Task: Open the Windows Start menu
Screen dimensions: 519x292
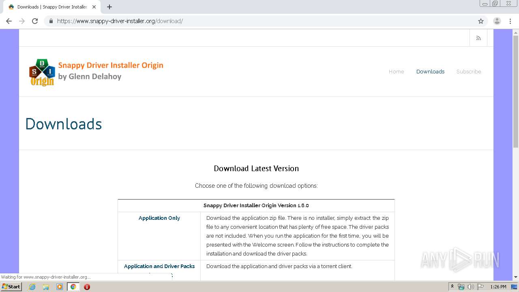Action: (x=11, y=286)
